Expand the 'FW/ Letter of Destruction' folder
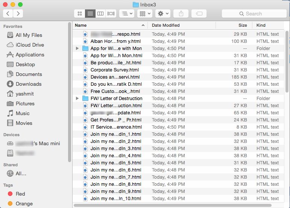The image size is (290, 208). pyautogui.click(x=77, y=99)
